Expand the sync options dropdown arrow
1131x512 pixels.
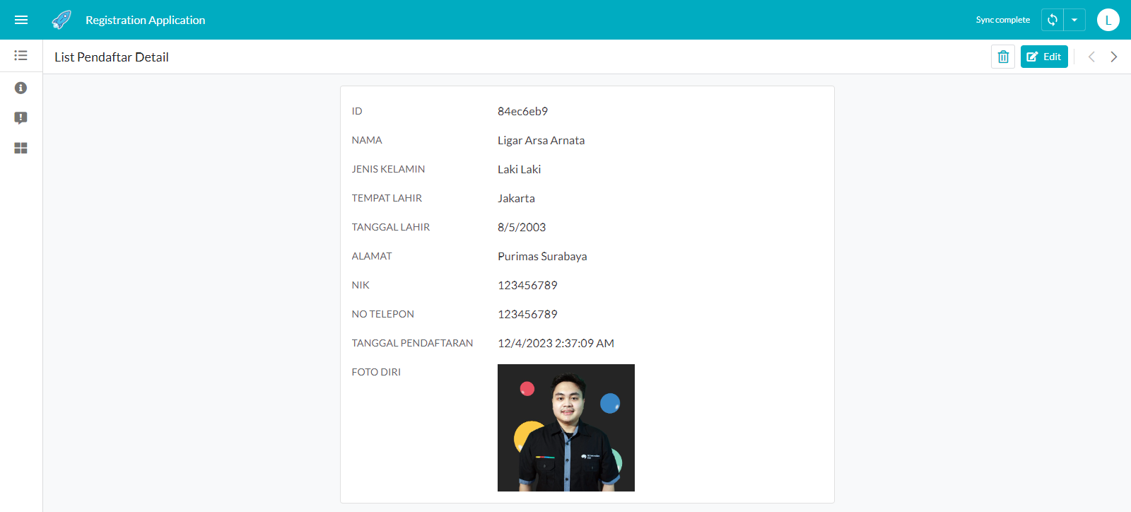tap(1074, 20)
